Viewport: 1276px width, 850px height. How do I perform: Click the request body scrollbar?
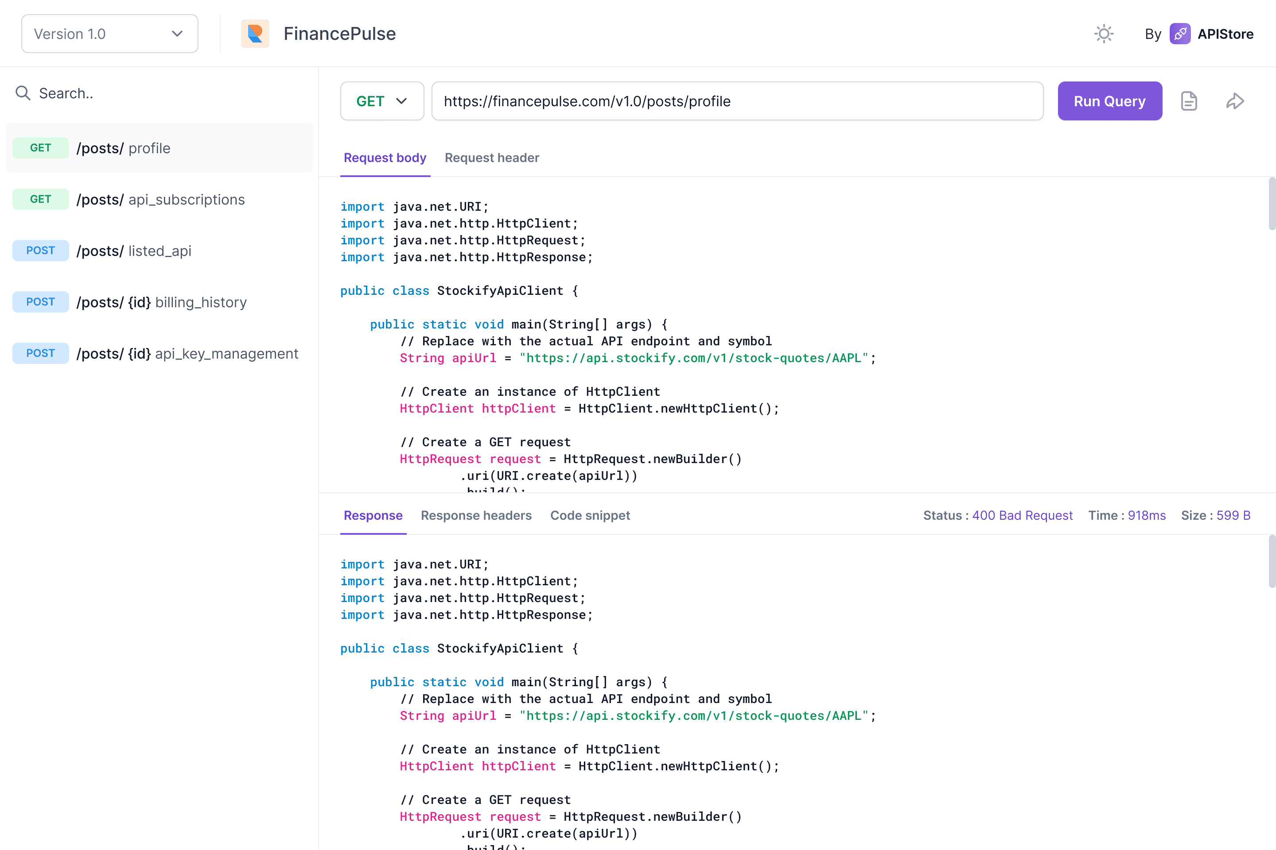click(x=1271, y=204)
